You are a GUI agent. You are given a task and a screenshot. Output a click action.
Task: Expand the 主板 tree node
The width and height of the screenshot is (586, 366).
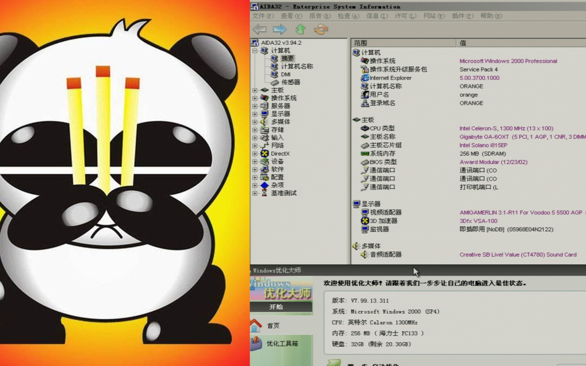255,90
